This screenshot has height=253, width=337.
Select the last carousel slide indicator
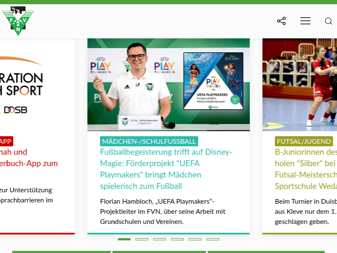point(213,239)
